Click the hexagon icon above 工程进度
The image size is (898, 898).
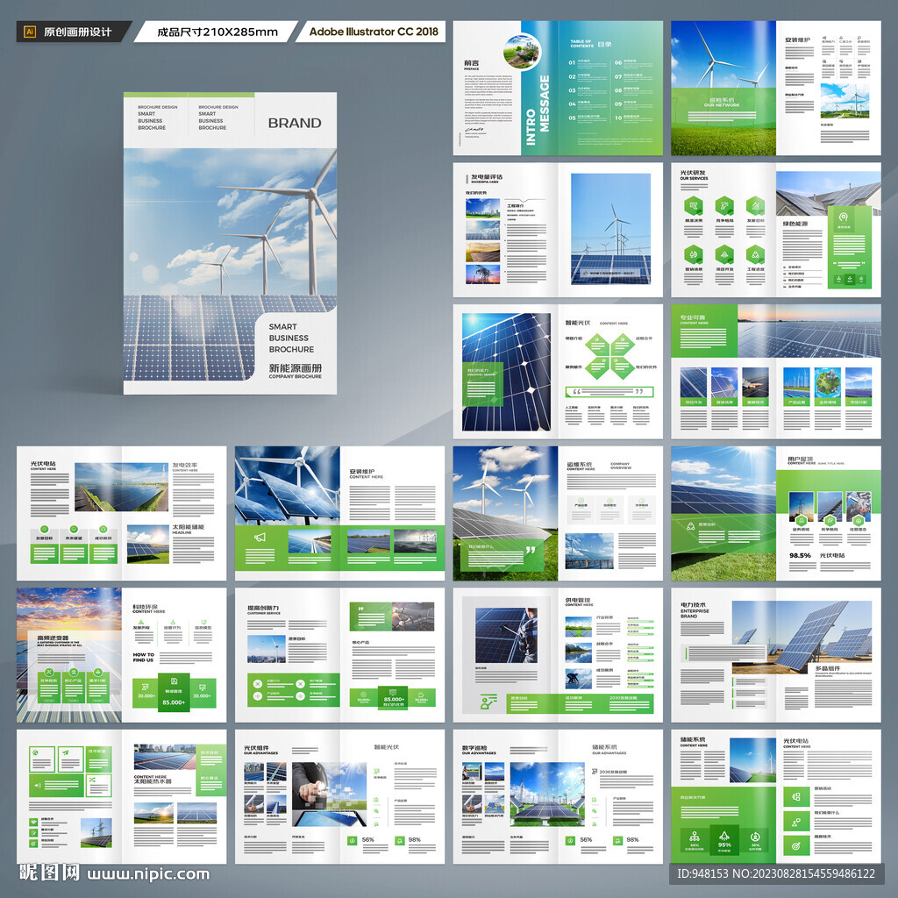point(755,254)
